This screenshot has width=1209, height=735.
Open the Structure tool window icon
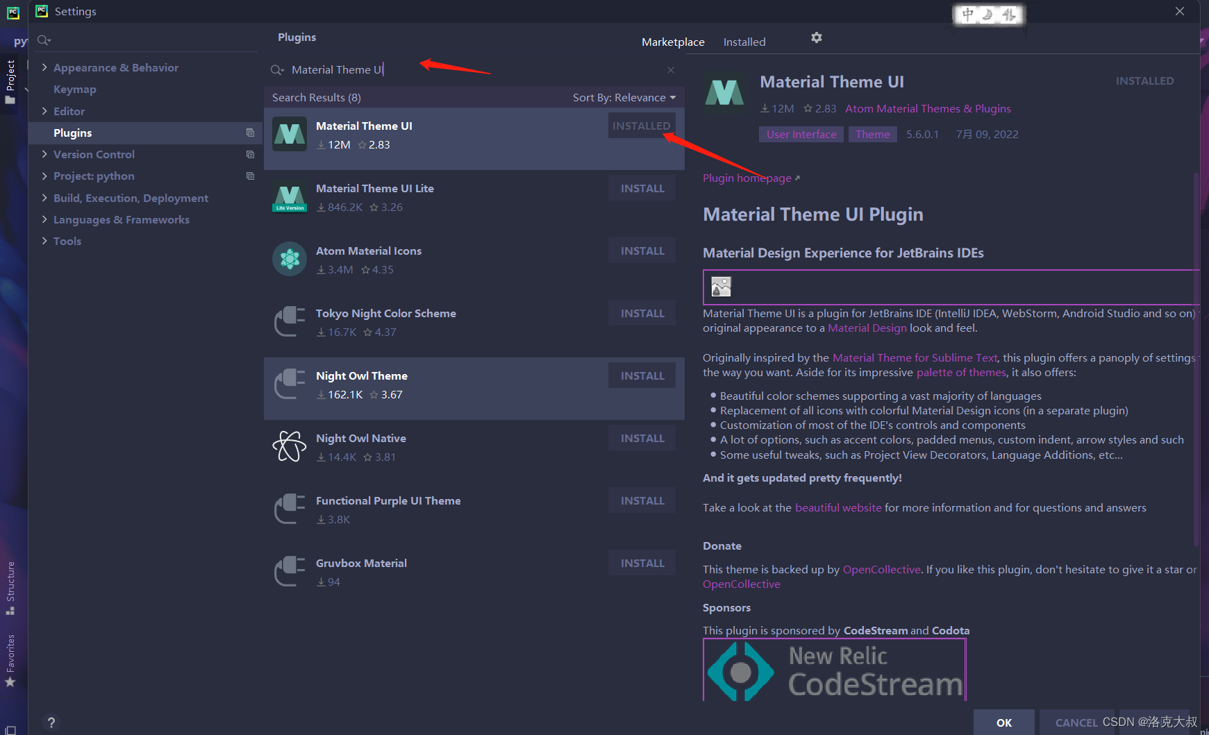[12, 610]
